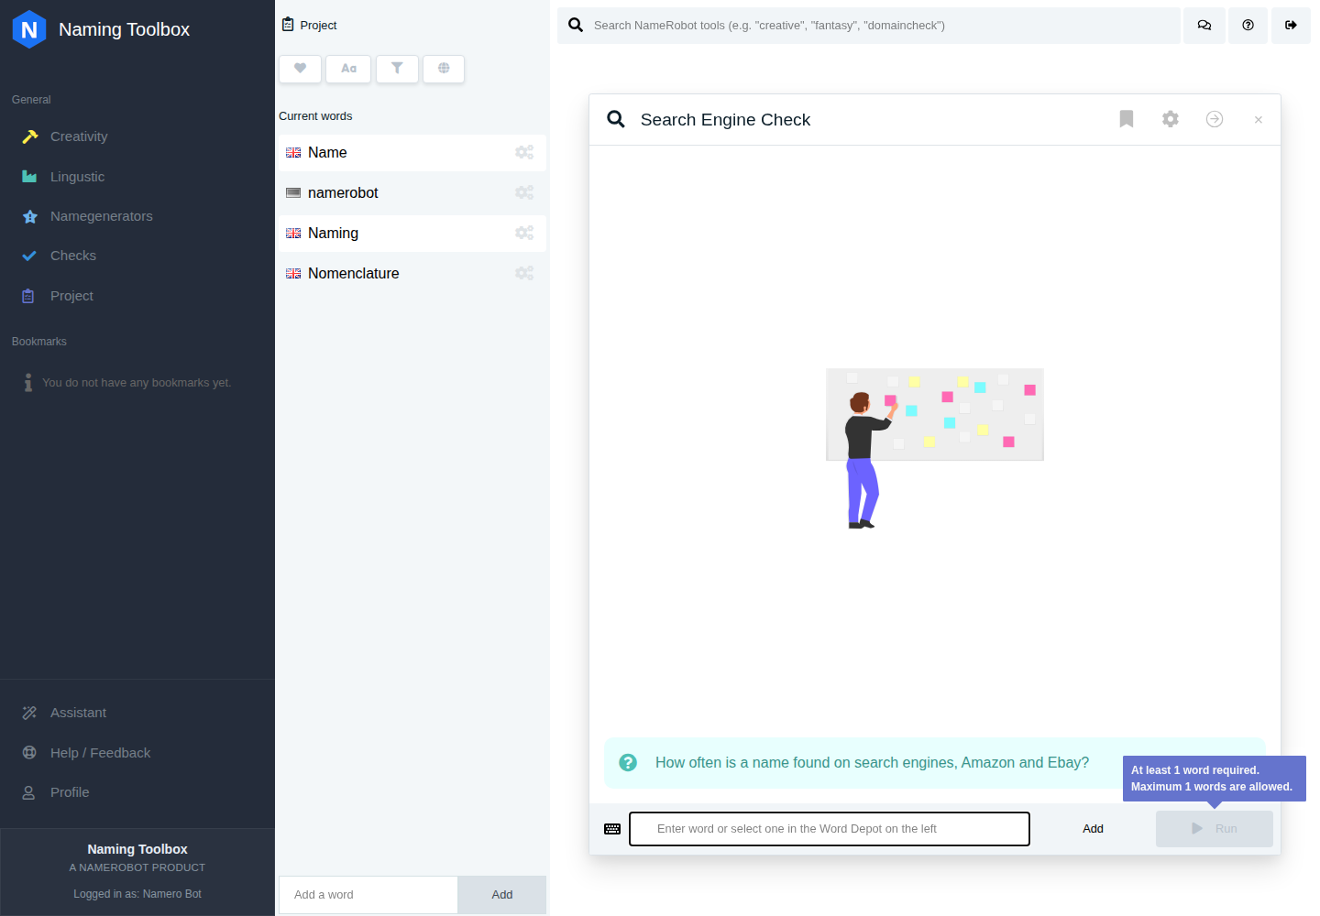Open the help question mark icon in top bar

click(1248, 26)
